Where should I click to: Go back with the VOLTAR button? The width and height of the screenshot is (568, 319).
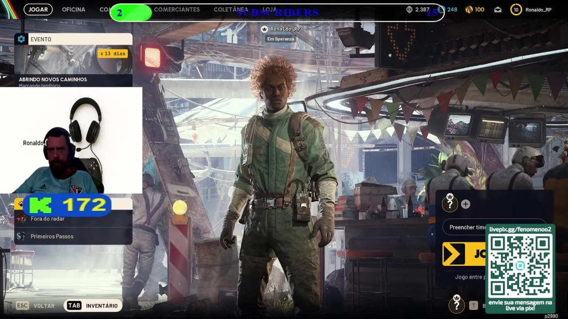(44, 306)
